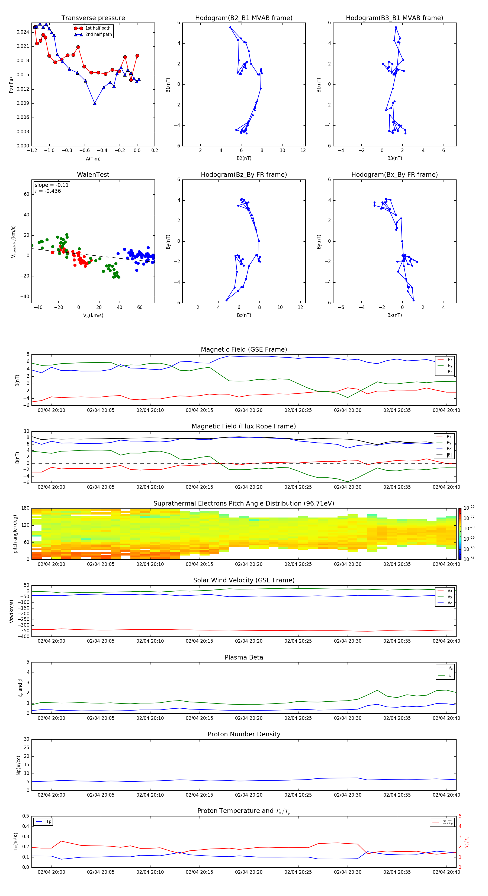Click "02/04 20:15" tick under GSE Magnetic Field plot
488x896 pixels.
click(x=199, y=410)
